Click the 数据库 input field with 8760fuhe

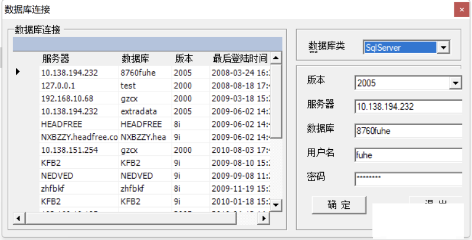pos(407,131)
